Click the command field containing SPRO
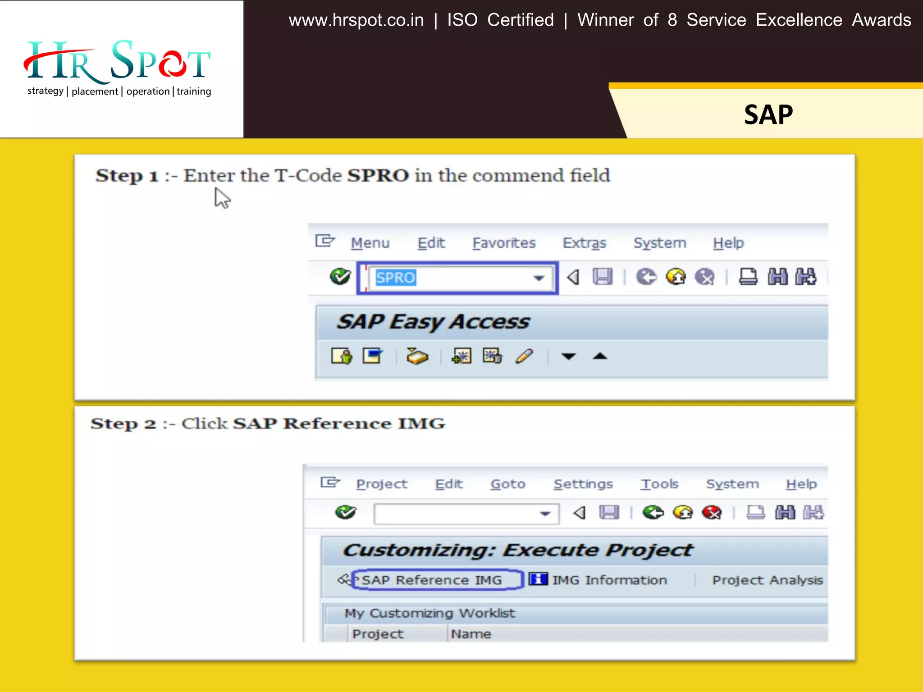The height and width of the screenshot is (692, 923). [x=461, y=278]
